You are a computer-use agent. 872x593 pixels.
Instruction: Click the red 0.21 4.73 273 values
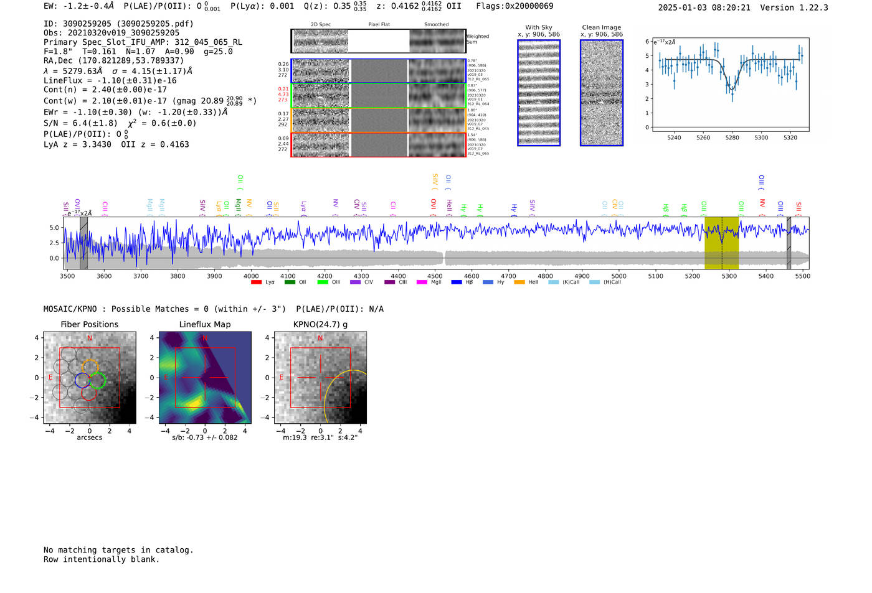tap(283, 95)
